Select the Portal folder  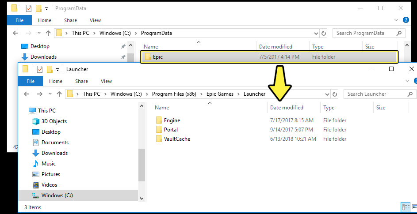[x=167, y=130]
